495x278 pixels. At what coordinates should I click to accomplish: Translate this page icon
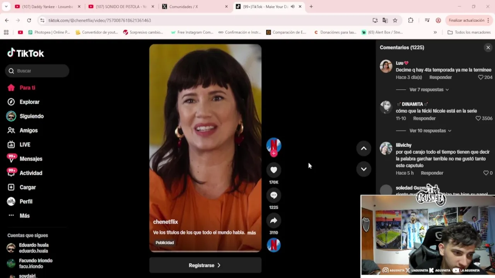(x=385, y=20)
